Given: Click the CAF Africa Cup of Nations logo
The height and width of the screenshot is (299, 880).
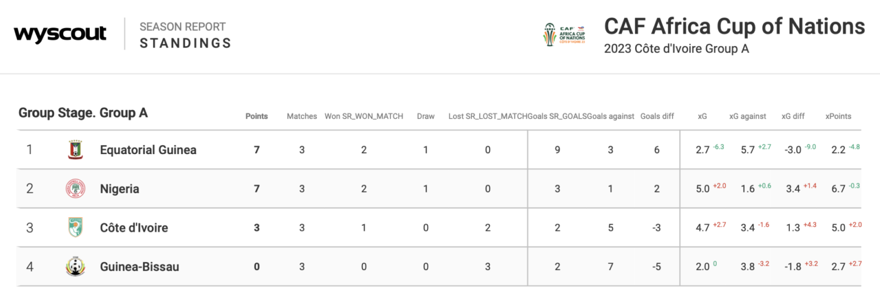Looking at the screenshot, I should [564, 35].
